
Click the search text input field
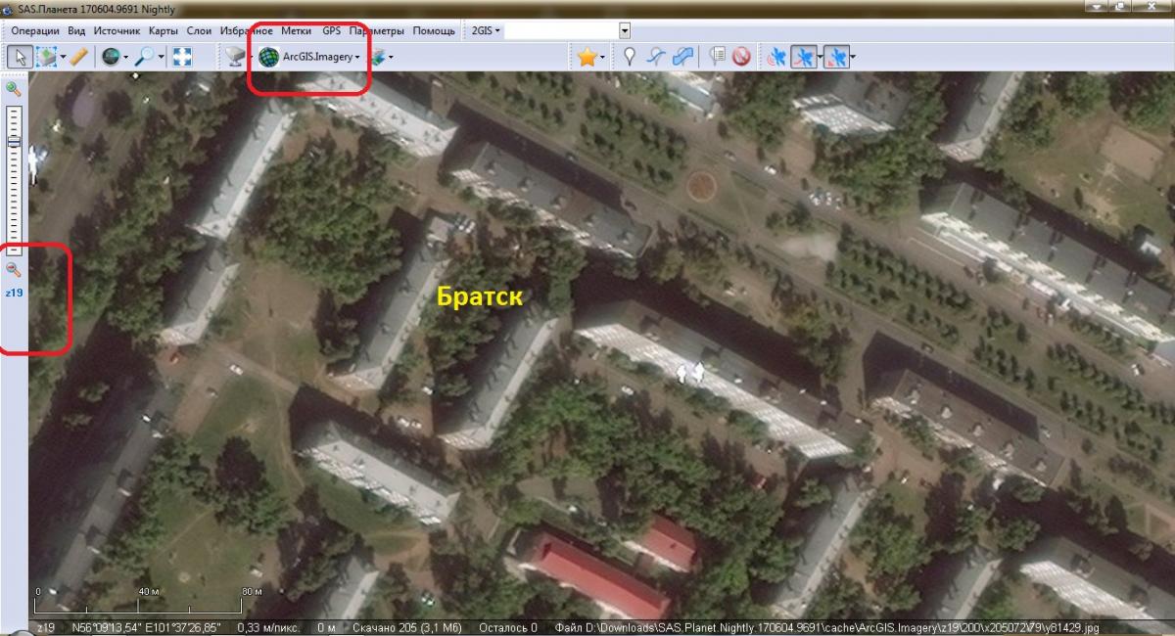pos(561,30)
